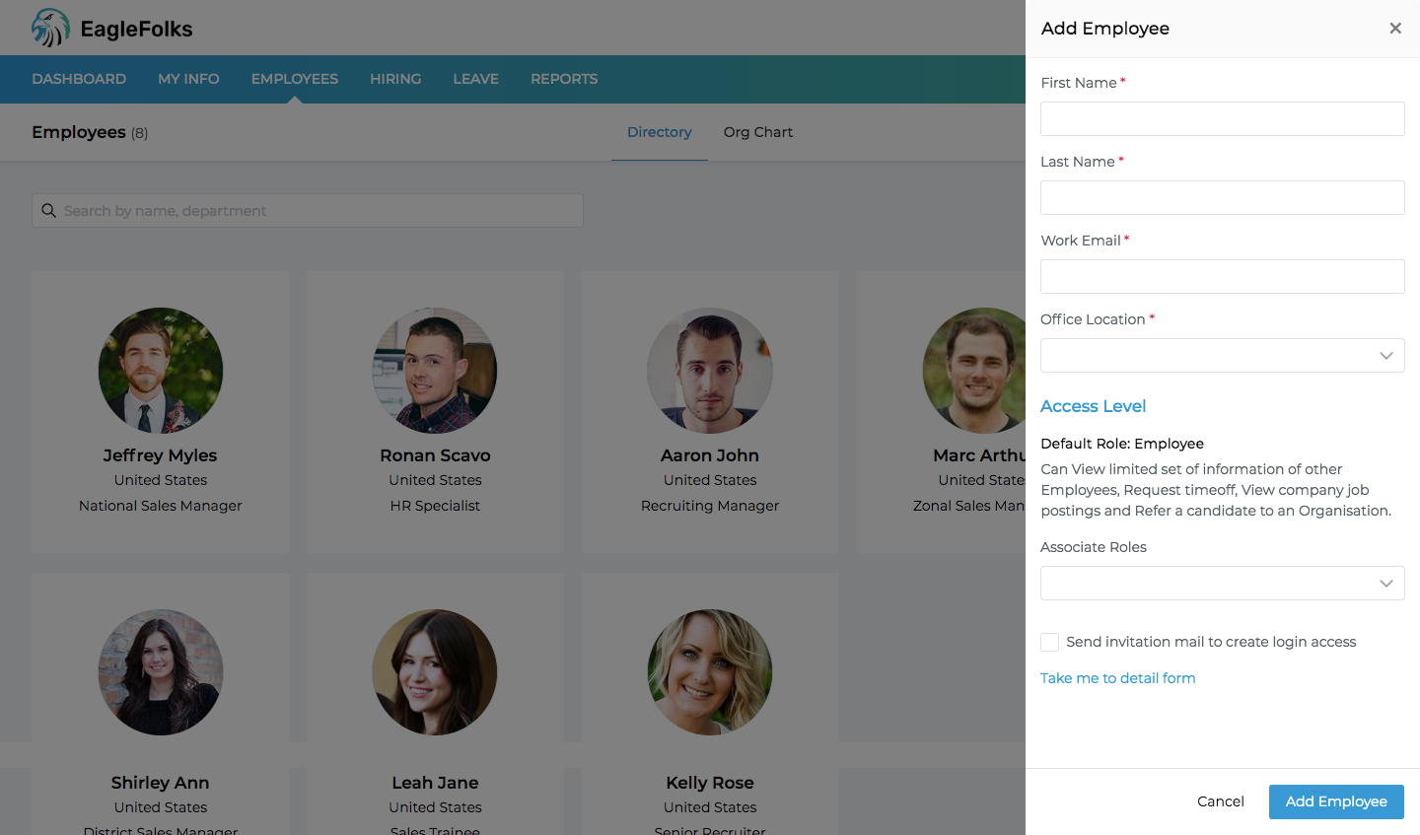Image resolution: width=1420 pixels, height=835 pixels.
Task: Focus the Work Email field
Action: point(1223,277)
